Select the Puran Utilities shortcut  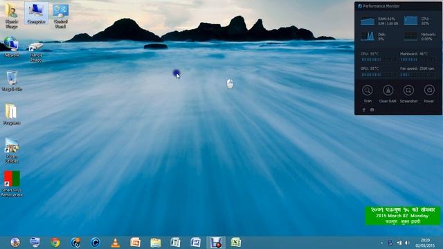pos(12,151)
